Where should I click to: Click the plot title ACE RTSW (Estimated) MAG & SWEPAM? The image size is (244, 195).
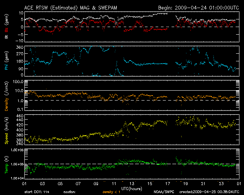71,8
